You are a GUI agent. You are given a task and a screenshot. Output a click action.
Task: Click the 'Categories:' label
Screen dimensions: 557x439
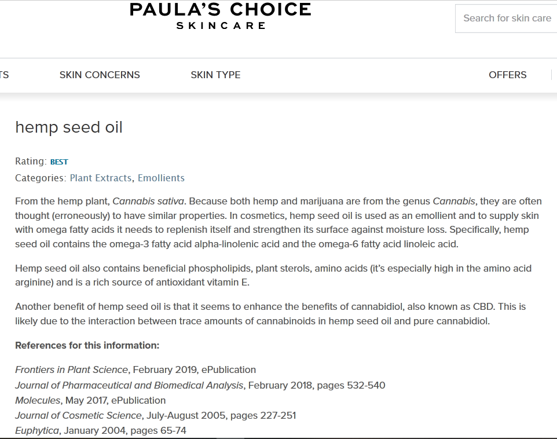(41, 178)
